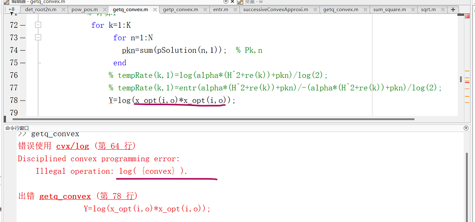Toggle breakpoint on line 74
This screenshot has width=475, height=222.
click(x=23, y=50)
